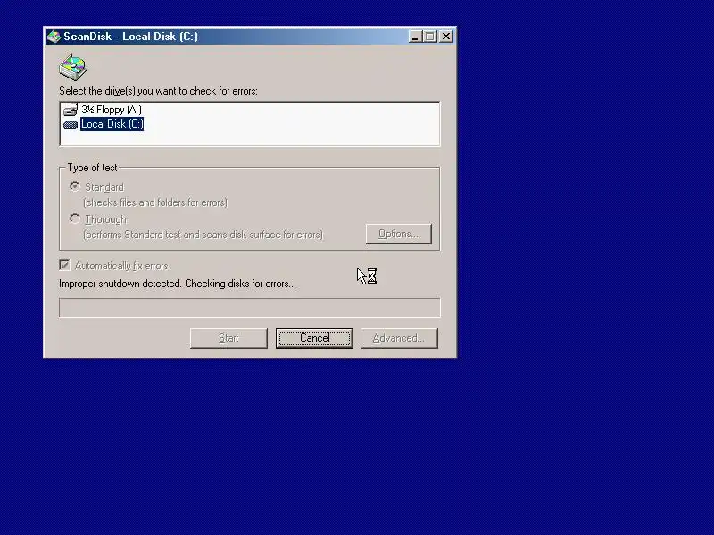Image resolution: width=714 pixels, height=535 pixels.
Task: Click the Start button
Action: click(228, 338)
